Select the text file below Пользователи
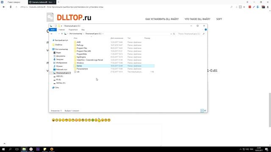 coord(78,72)
